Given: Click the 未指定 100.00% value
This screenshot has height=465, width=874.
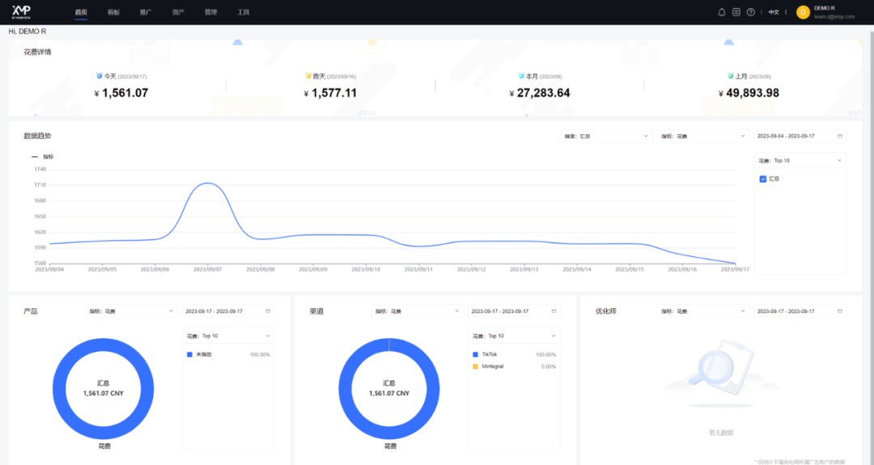Looking at the screenshot, I should 260,354.
